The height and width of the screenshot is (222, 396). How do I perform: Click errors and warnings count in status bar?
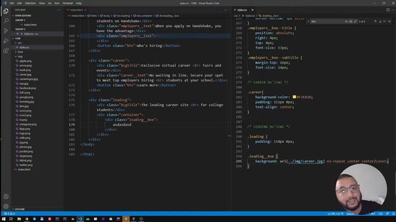pyautogui.click(x=9, y=214)
